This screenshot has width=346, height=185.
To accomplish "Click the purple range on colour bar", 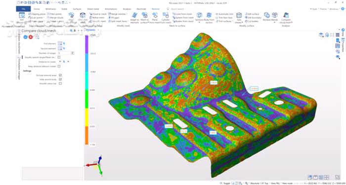I will point(86,44).
